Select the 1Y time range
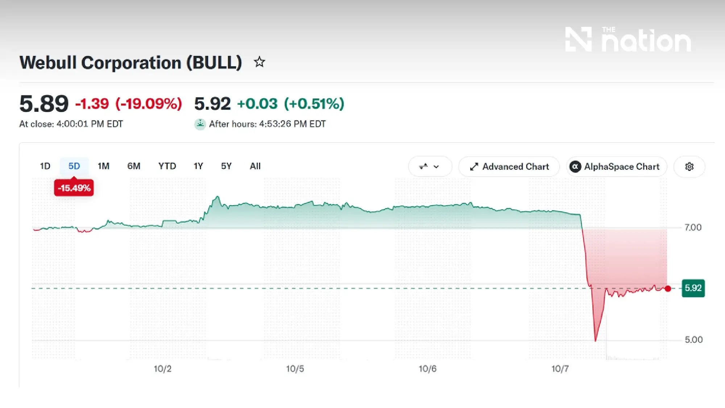The width and height of the screenshot is (725, 408). tap(198, 166)
